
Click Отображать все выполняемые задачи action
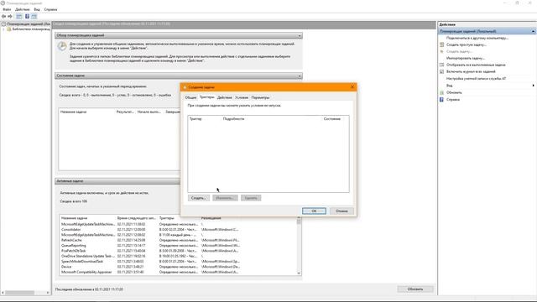pyautogui.click(x=476, y=65)
